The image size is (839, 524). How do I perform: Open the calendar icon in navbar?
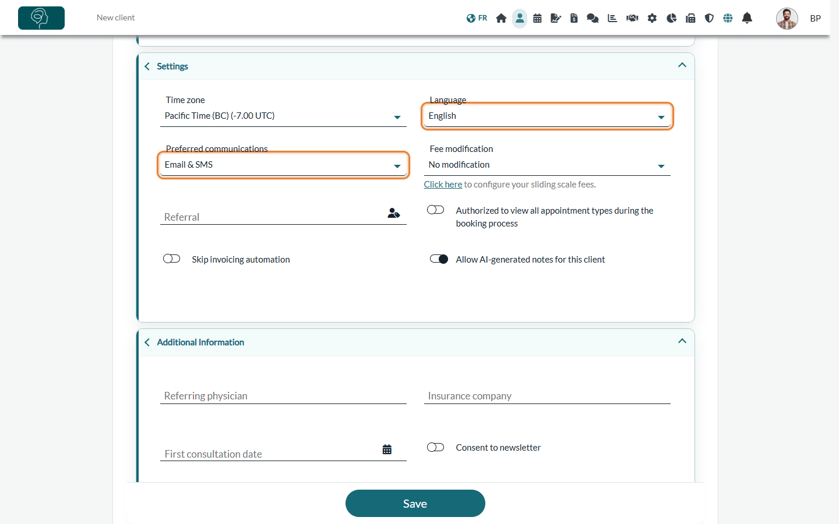pyautogui.click(x=537, y=18)
